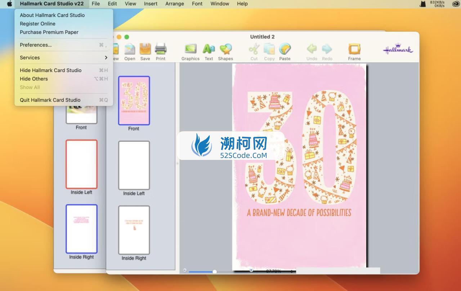Screen dimensions: 461x291
Task: Open the Apple menu
Action: point(10,4)
